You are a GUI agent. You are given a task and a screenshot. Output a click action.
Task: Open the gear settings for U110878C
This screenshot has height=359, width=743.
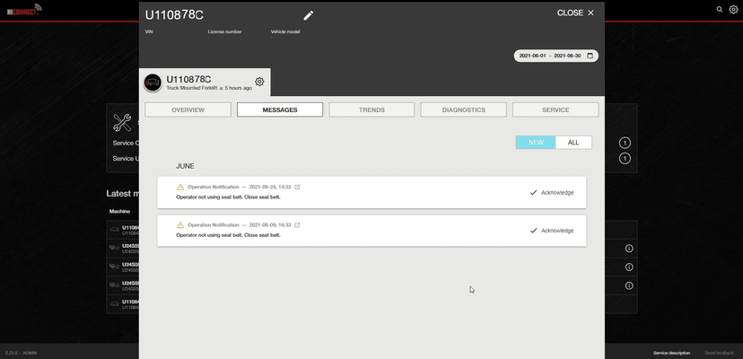(x=259, y=82)
